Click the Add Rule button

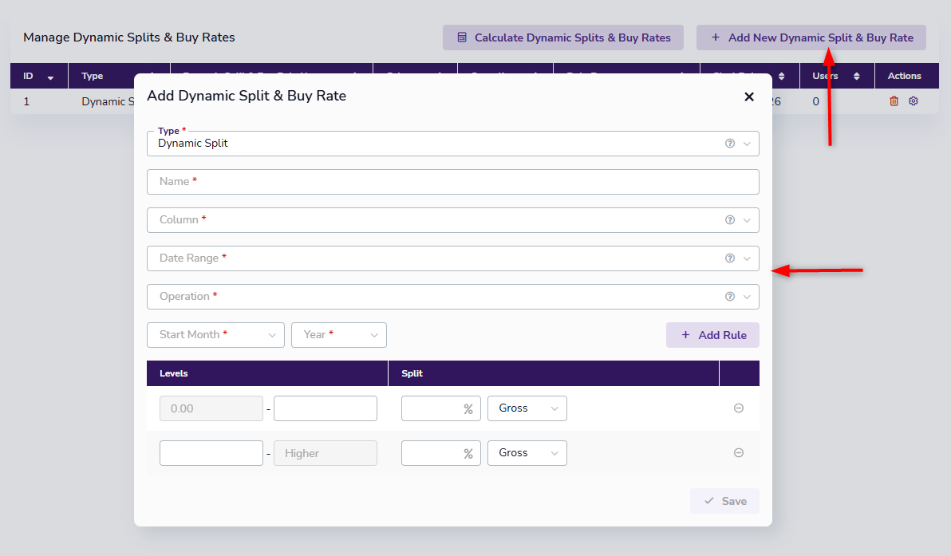point(712,335)
